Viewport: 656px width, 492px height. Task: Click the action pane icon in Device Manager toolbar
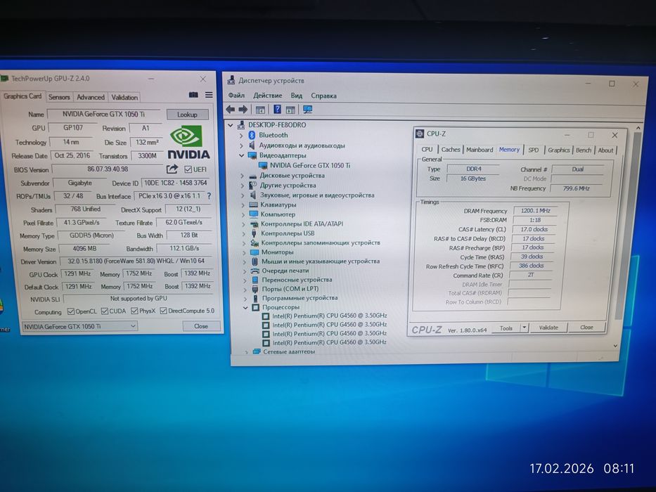pyautogui.click(x=291, y=110)
